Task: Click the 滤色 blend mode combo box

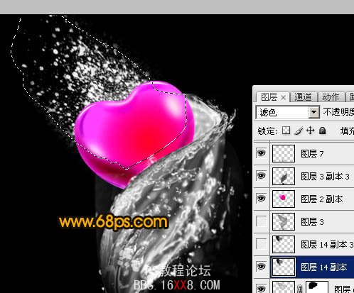Action: point(287,112)
